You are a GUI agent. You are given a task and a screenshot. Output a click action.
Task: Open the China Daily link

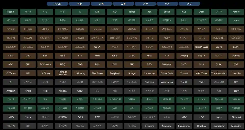click(x=167, y=73)
